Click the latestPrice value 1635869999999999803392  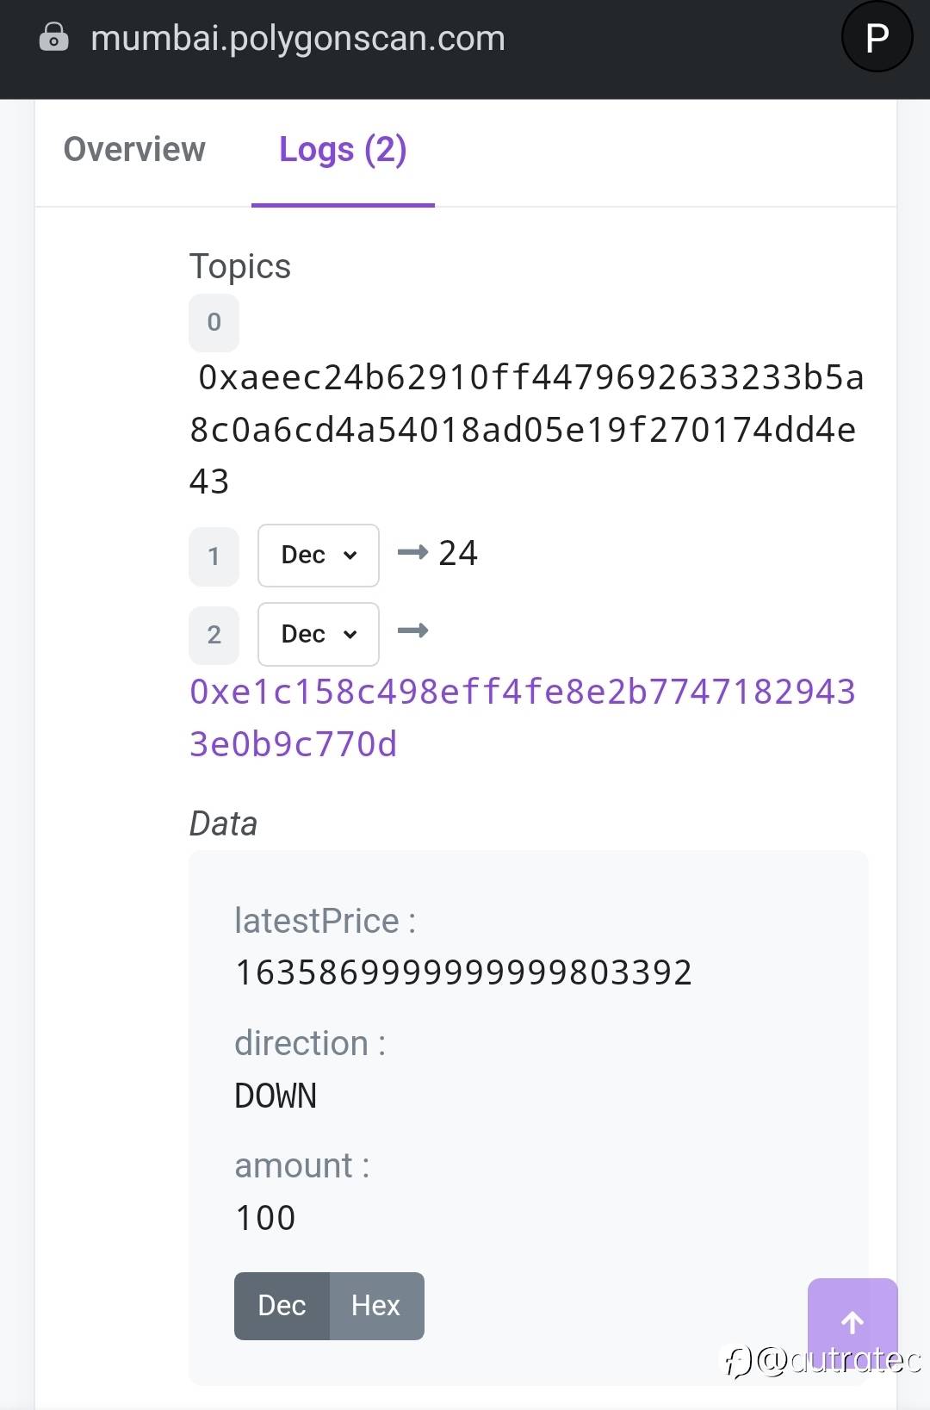point(463,973)
